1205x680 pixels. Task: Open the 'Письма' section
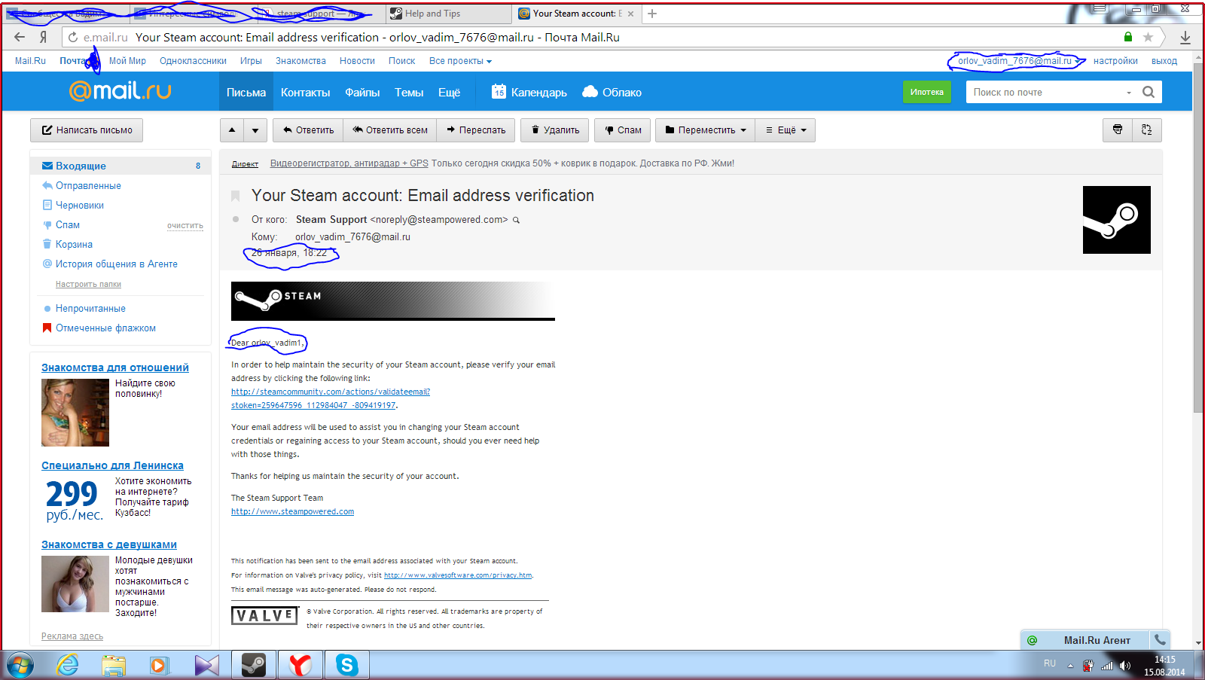(246, 92)
